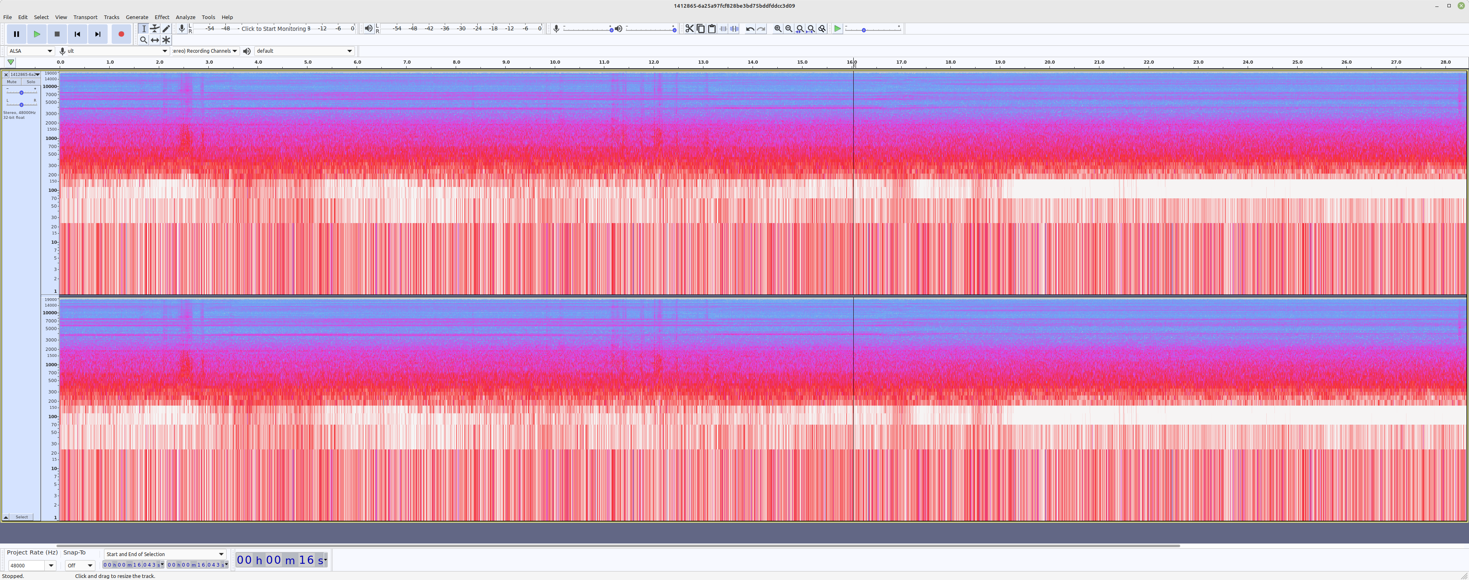Click the audio position time display
The image size is (1469, 580).
[282, 560]
